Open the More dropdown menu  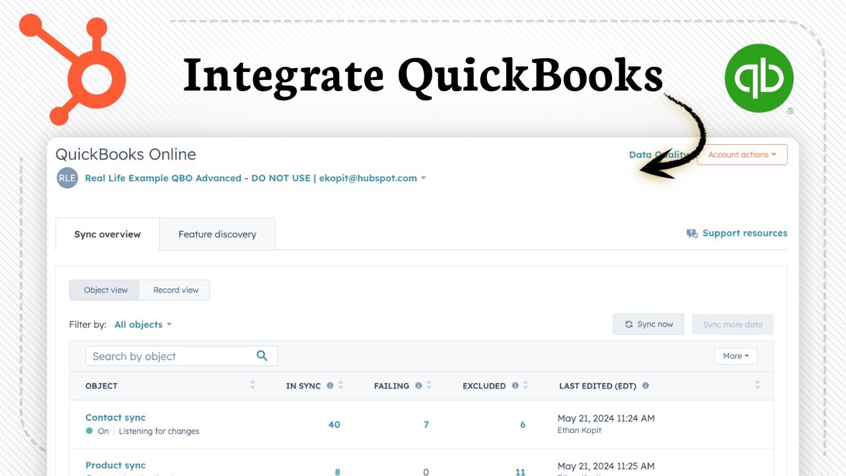tap(736, 356)
